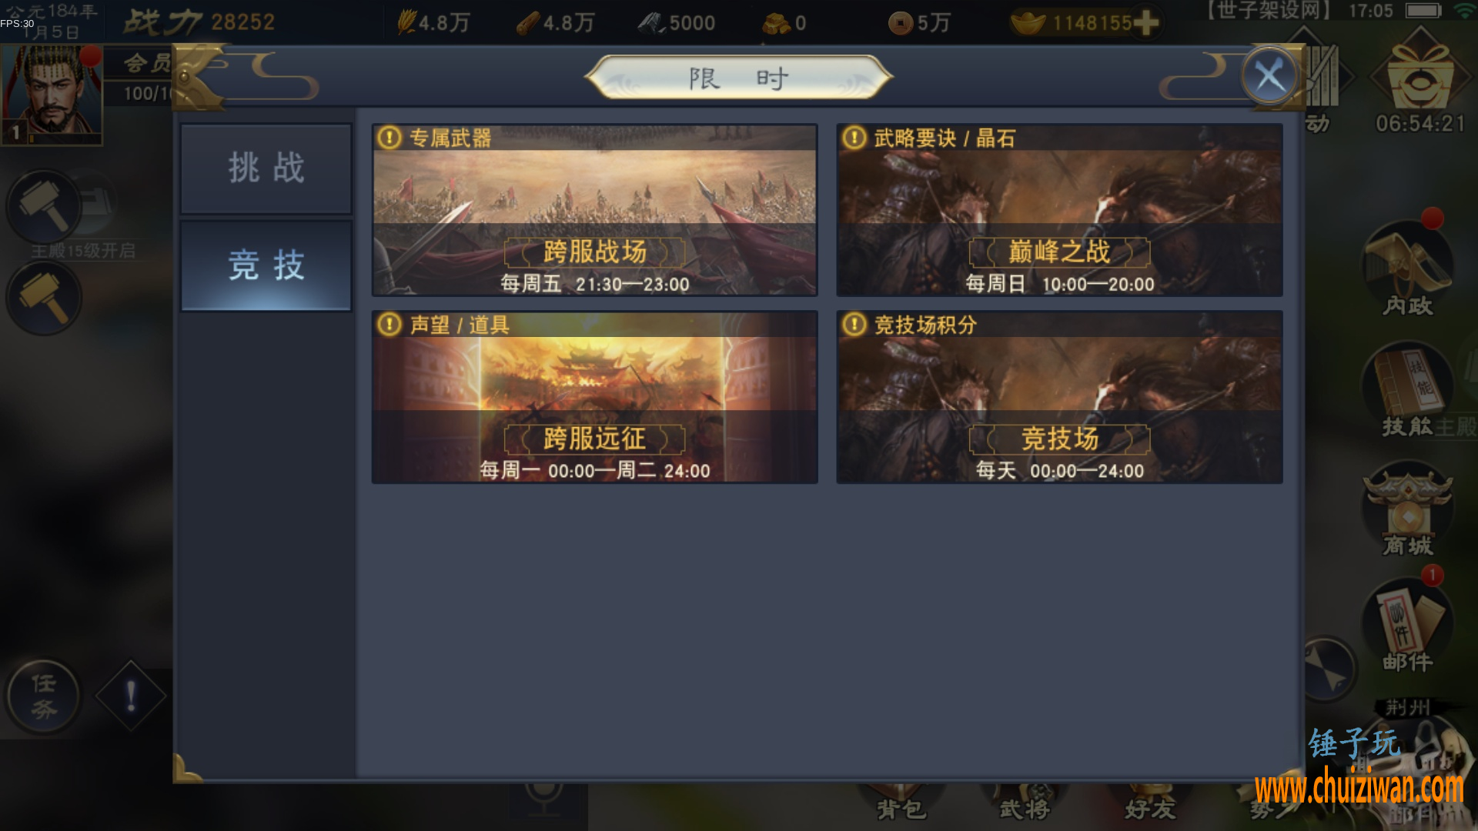
Task: Enter the 跨服远征 event
Action: tap(594, 397)
